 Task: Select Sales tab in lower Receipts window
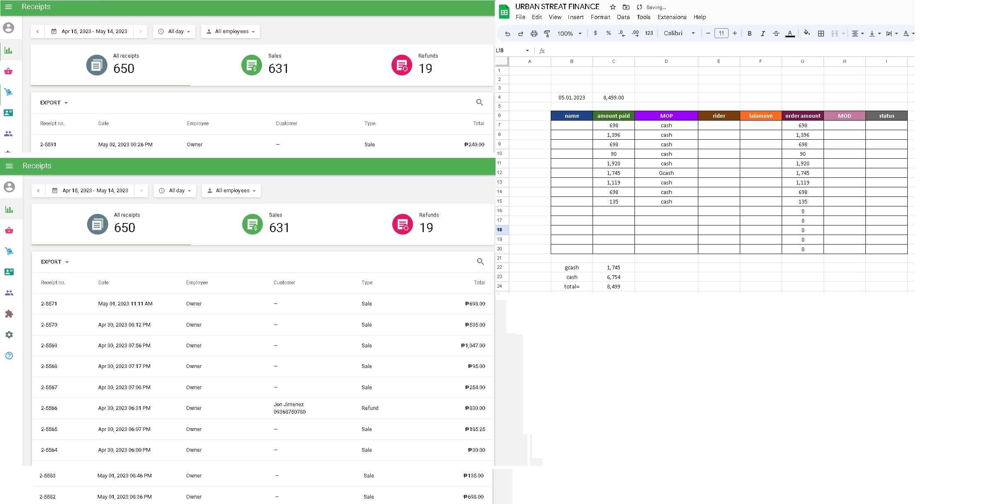coord(265,224)
